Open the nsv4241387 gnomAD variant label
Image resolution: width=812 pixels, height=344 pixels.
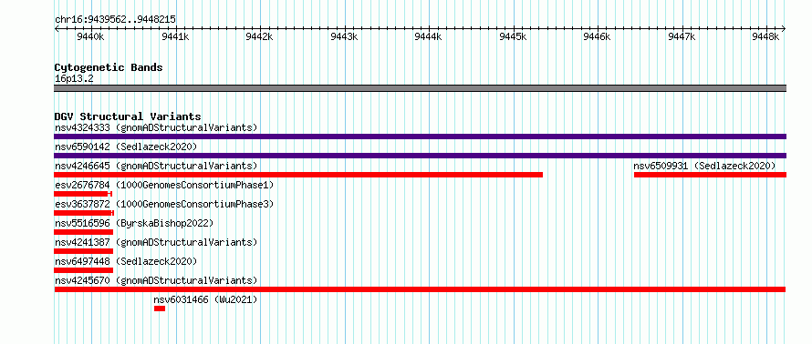tap(156, 242)
